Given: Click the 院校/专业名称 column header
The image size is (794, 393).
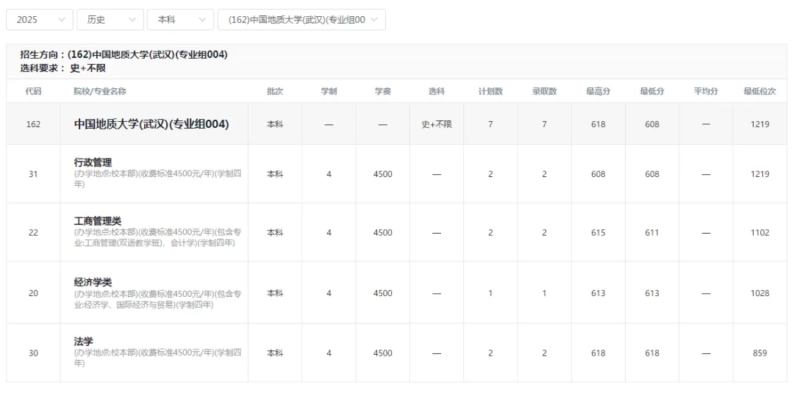Looking at the screenshot, I should coord(100,92).
